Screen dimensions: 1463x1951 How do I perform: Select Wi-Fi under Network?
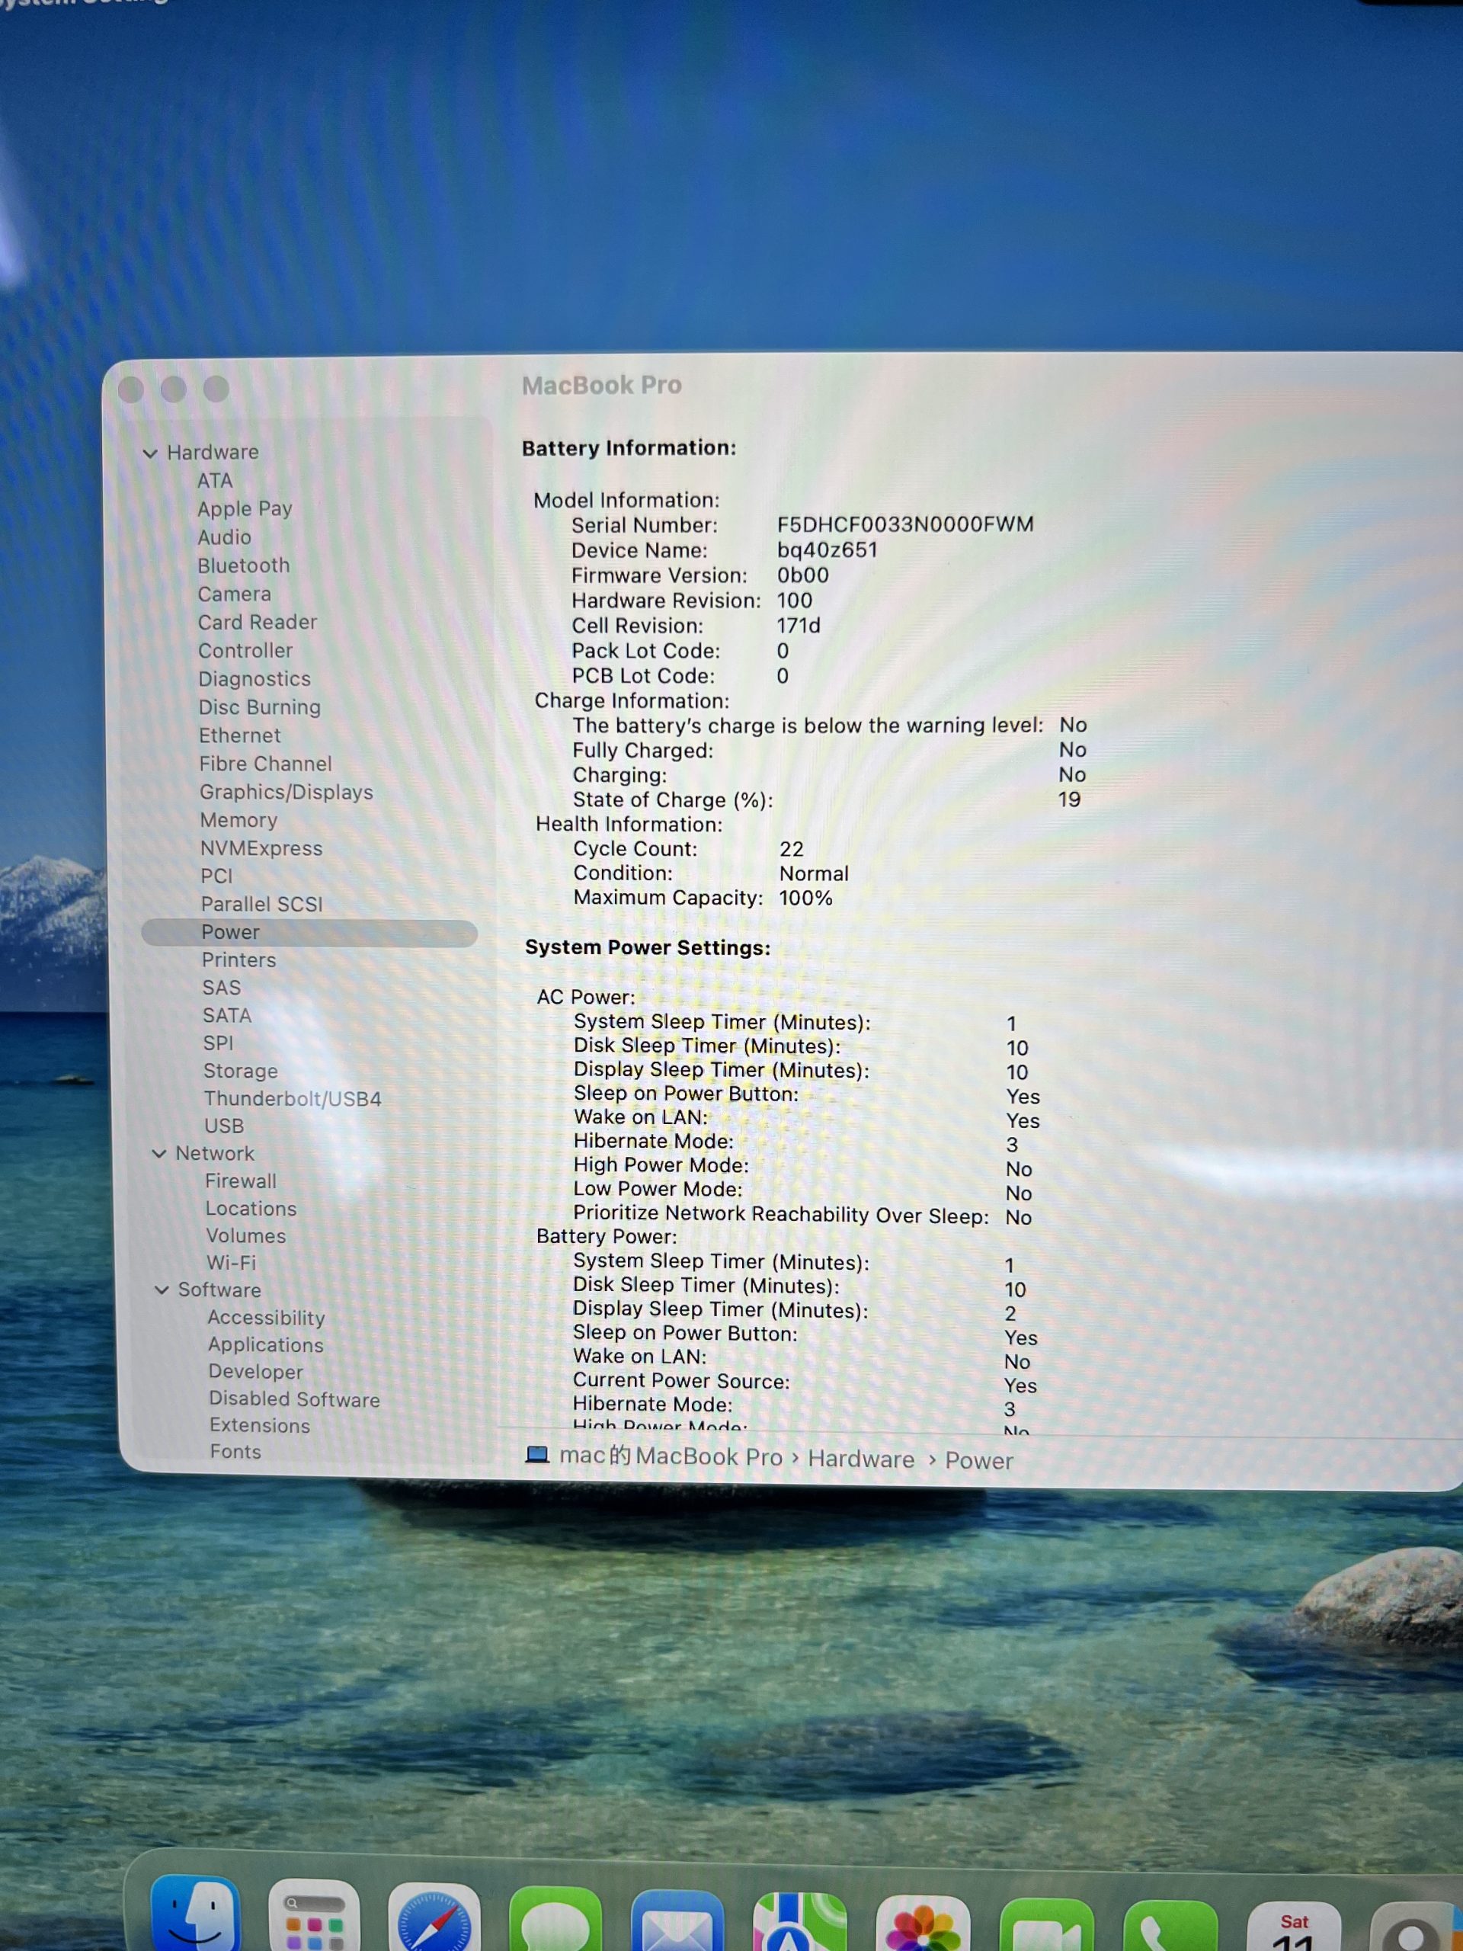click(231, 1262)
